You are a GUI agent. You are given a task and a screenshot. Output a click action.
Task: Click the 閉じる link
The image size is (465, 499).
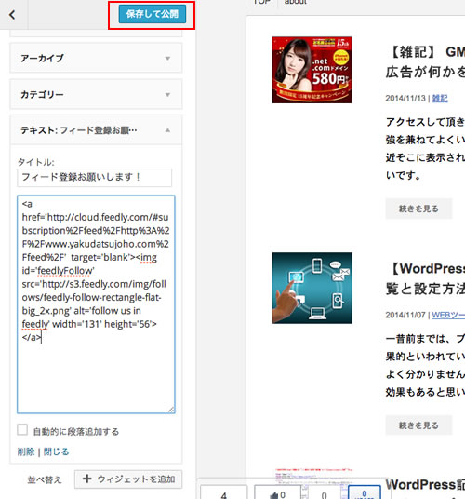(56, 452)
